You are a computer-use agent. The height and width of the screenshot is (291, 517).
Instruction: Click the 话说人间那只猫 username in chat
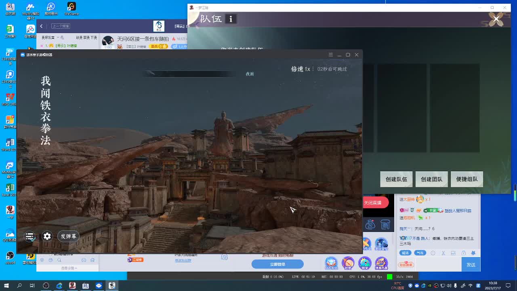pyautogui.click(x=458, y=211)
